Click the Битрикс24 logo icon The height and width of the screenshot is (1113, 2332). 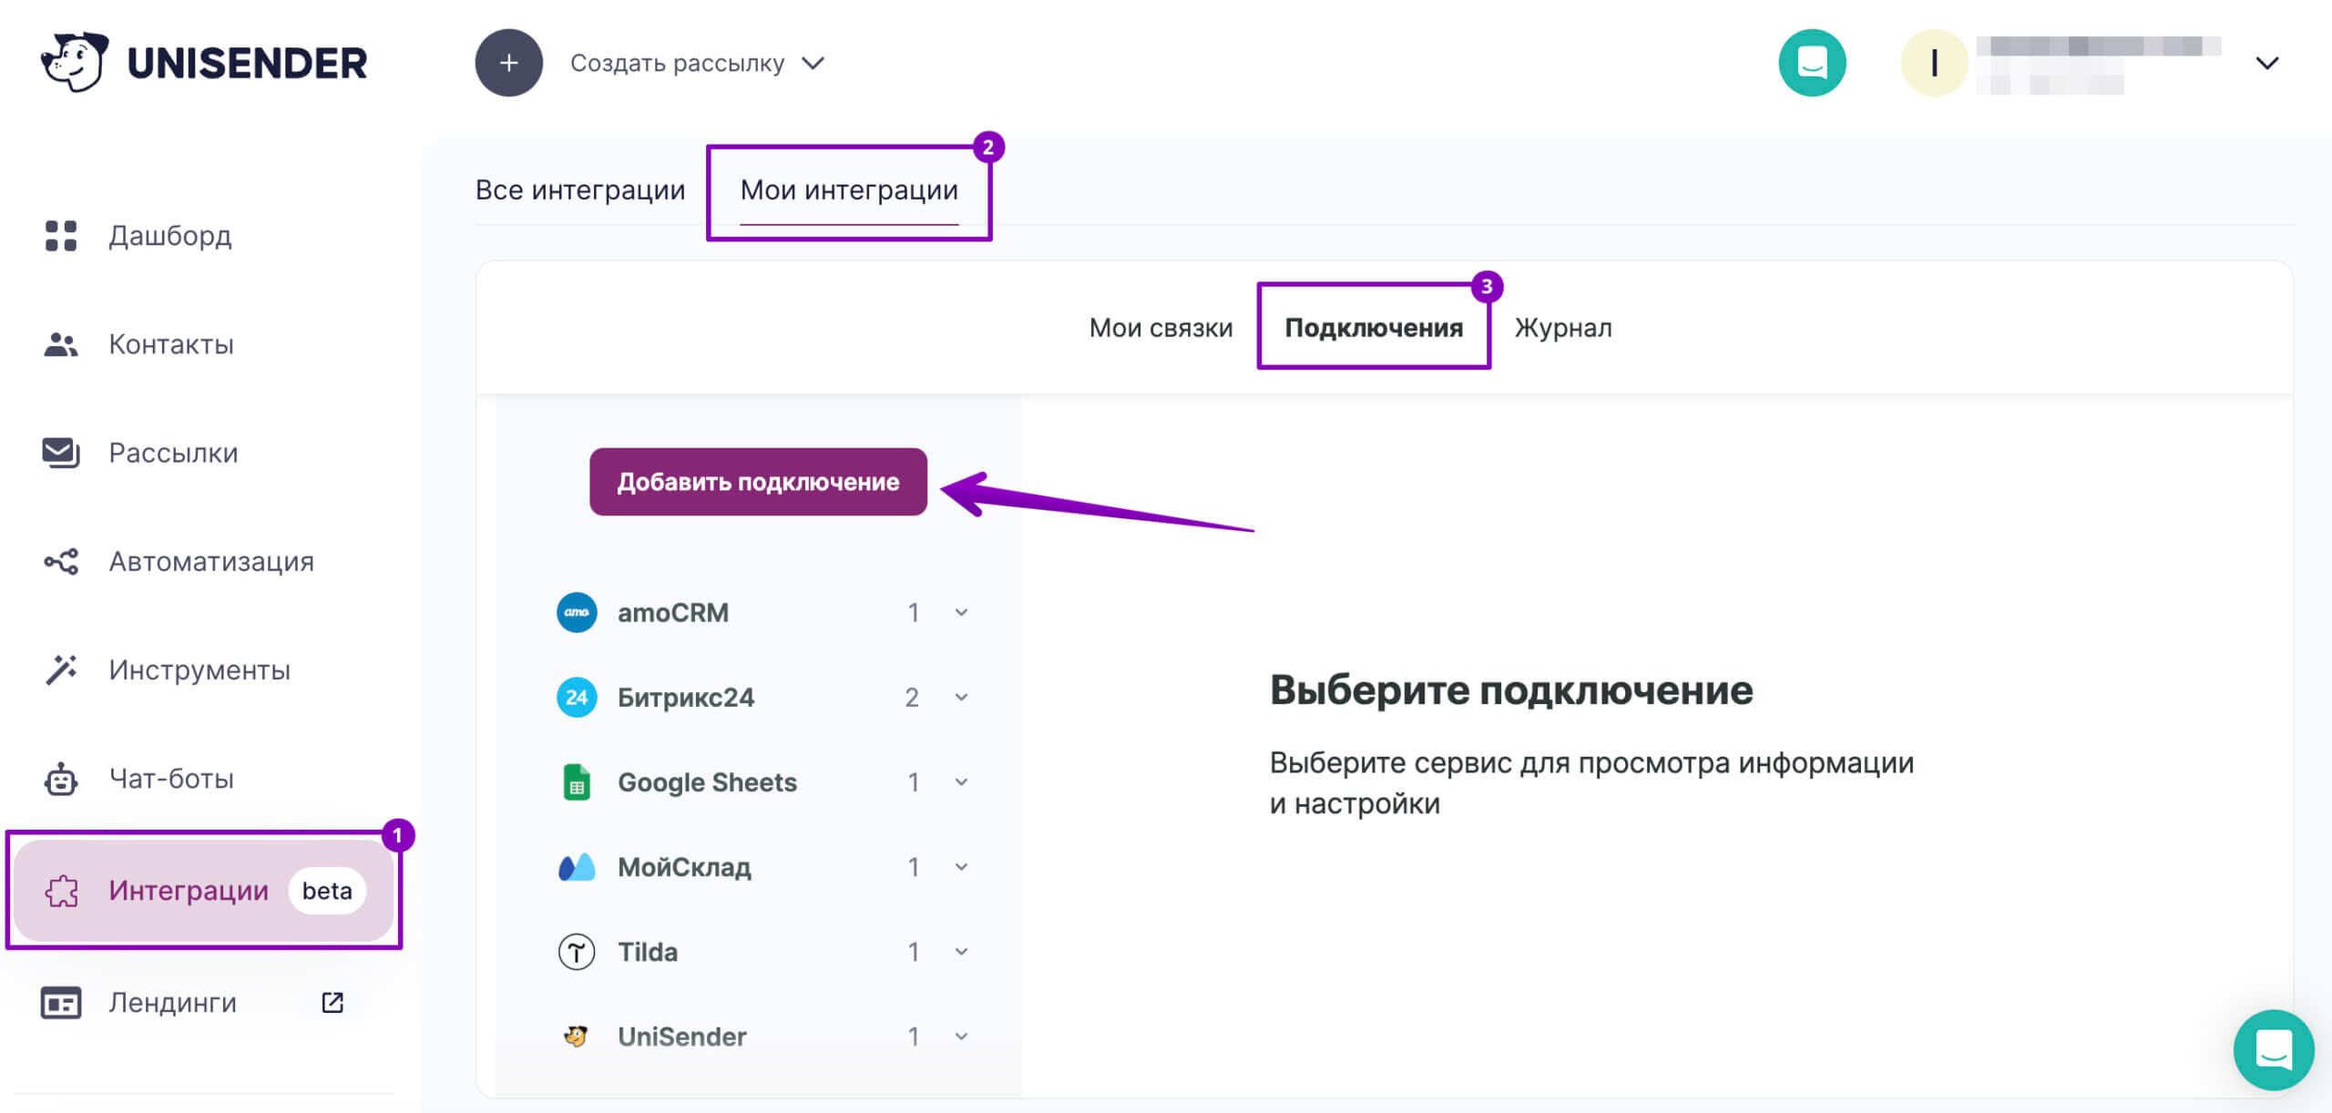(577, 697)
